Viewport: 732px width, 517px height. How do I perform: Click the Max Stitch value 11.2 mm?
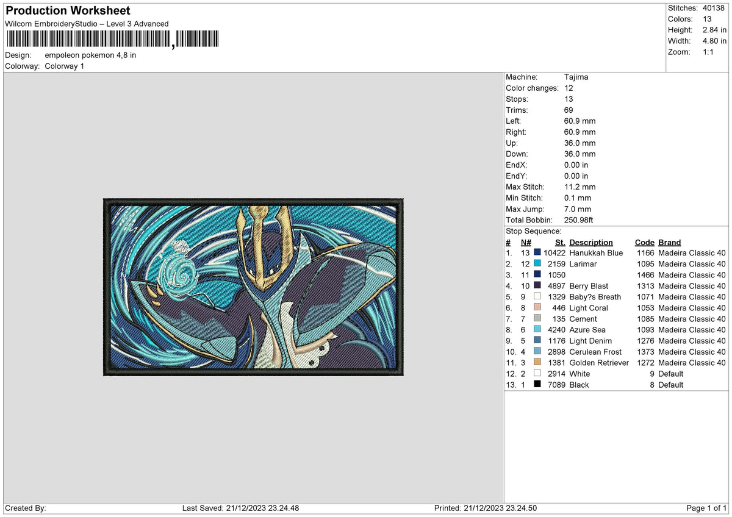tap(580, 187)
